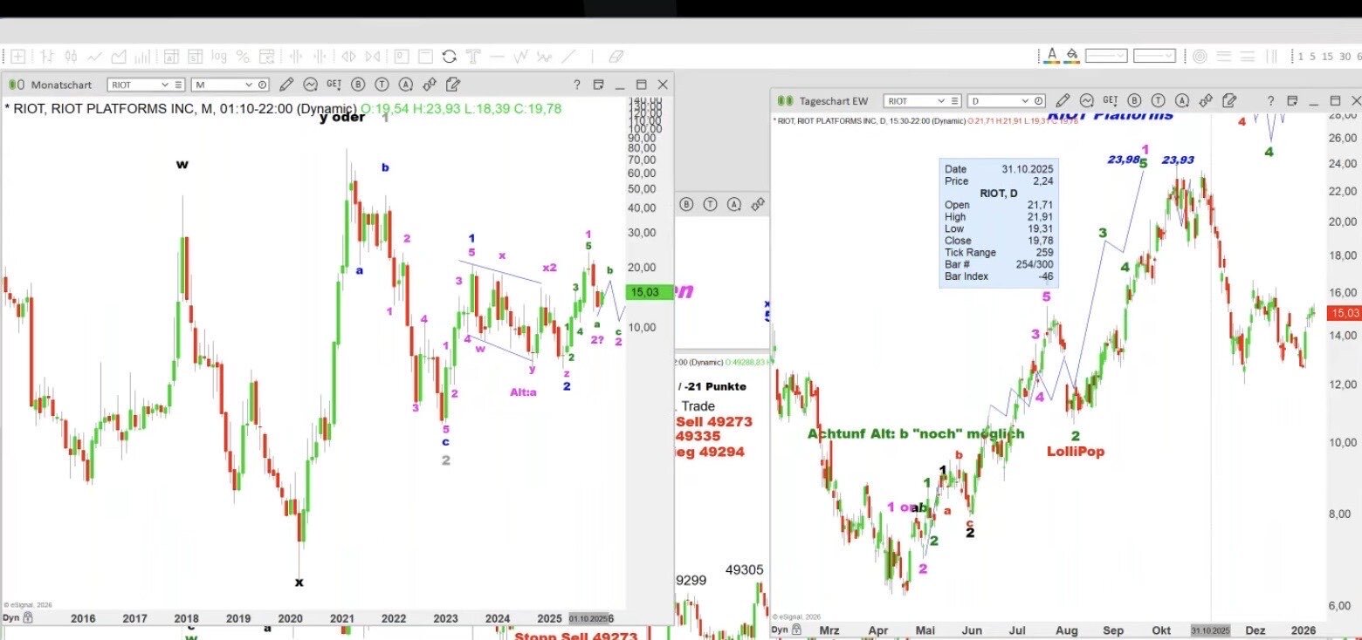Image resolution: width=1362 pixels, height=640 pixels.
Task: Open the line style dropdown in top toolbar
Action: click(x=1105, y=56)
